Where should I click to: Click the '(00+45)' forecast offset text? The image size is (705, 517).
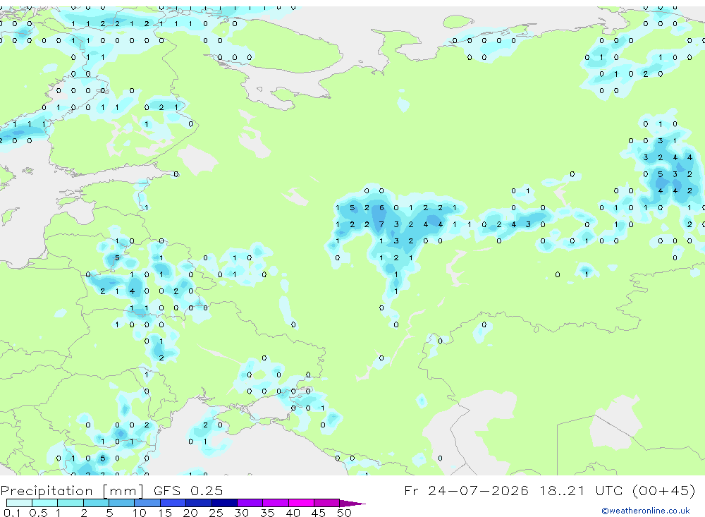[x=663, y=490]
